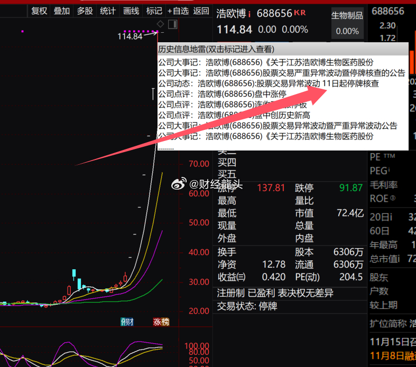Click the ROE label with info mark
This screenshot has height=367, width=416.
(383, 199)
